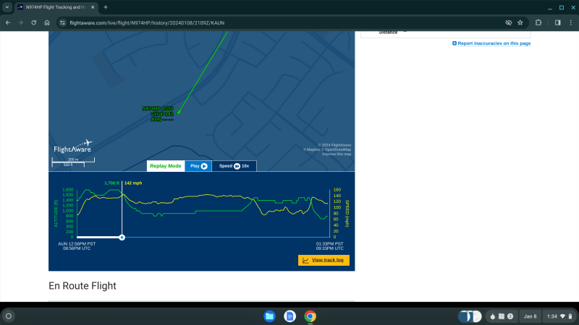Open the Chrome three-dot menu
This screenshot has width=579, height=325.
tap(571, 23)
